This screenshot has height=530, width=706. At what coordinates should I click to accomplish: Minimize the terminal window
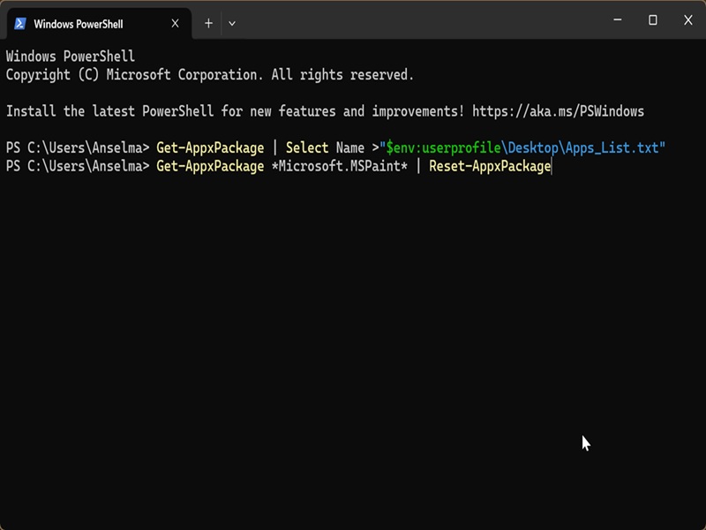(617, 19)
